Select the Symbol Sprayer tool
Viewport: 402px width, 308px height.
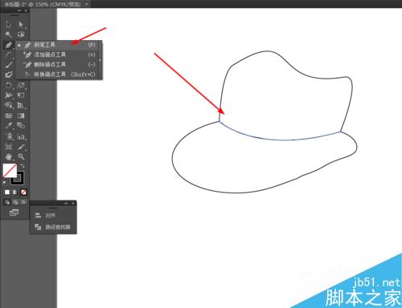(9, 136)
